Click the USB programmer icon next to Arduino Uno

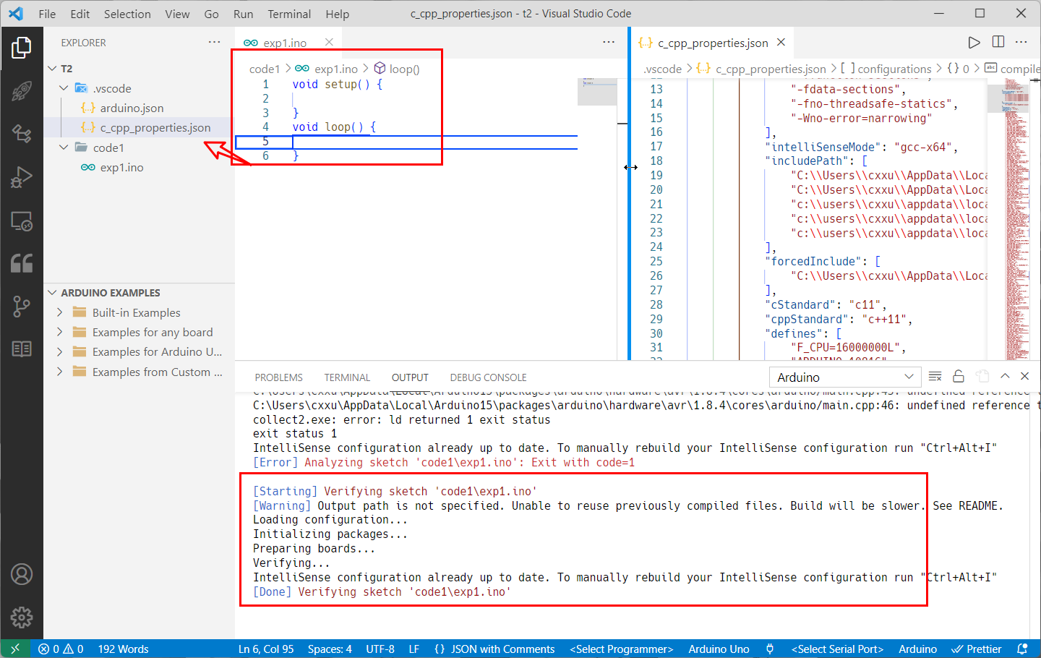tap(769, 649)
